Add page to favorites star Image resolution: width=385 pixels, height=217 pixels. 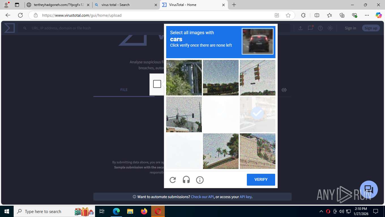[x=288, y=15]
